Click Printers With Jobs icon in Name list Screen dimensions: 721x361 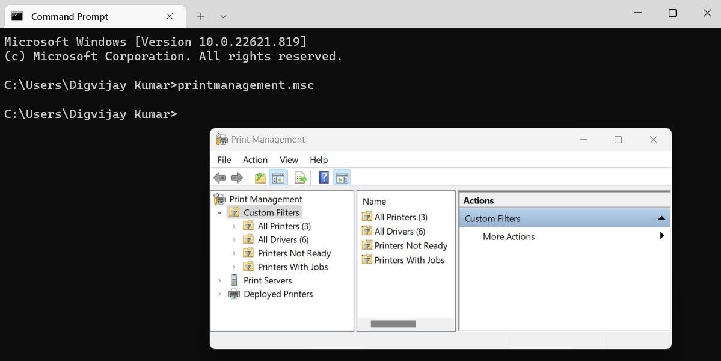367,260
